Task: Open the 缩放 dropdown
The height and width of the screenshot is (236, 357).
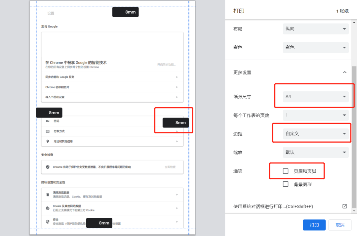Action: pyautogui.click(x=315, y=152)
